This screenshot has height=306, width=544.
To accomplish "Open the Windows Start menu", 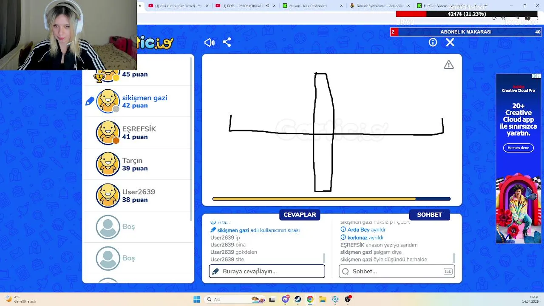I will point(197,299).
